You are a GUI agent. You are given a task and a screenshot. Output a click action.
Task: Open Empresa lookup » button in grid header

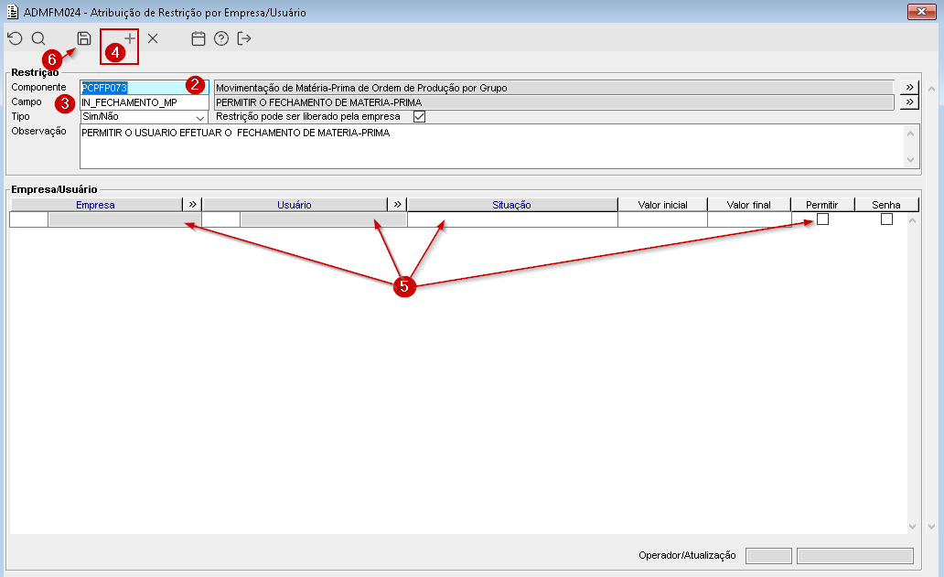click(192, 205)
